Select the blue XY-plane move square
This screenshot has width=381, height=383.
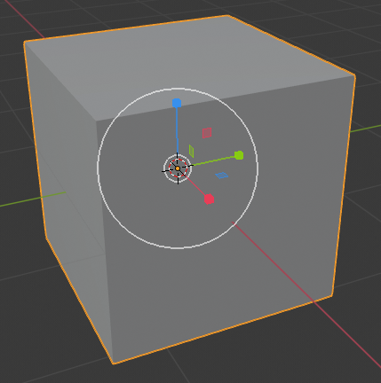click(x=222, y=176)
